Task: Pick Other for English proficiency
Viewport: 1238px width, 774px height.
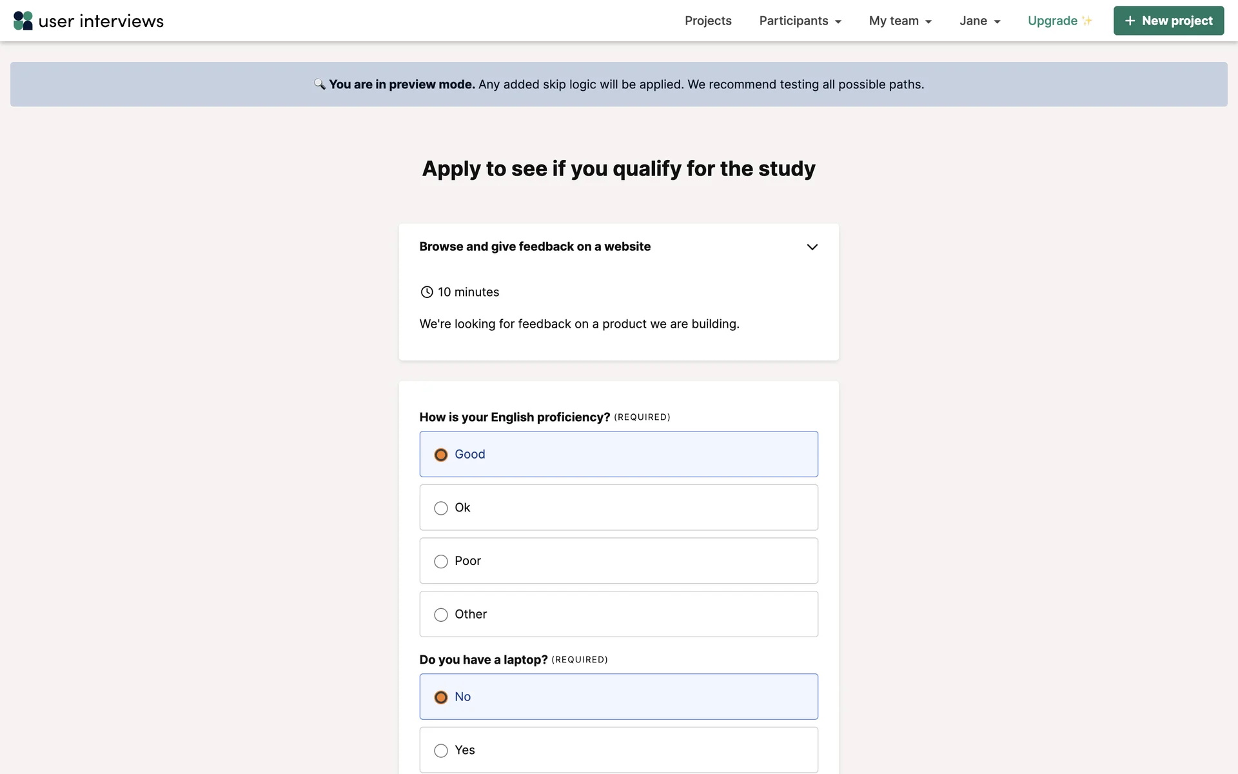Action: (441, 615)
